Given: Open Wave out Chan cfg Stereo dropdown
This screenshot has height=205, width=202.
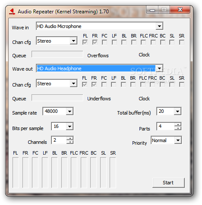Looking at the screenshot, I should [73, 84].
